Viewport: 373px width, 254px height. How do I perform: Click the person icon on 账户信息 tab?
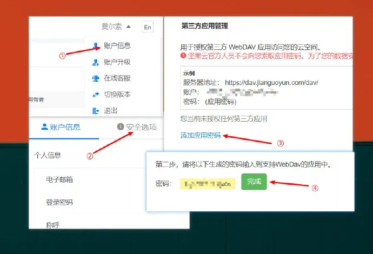[44, 127]
